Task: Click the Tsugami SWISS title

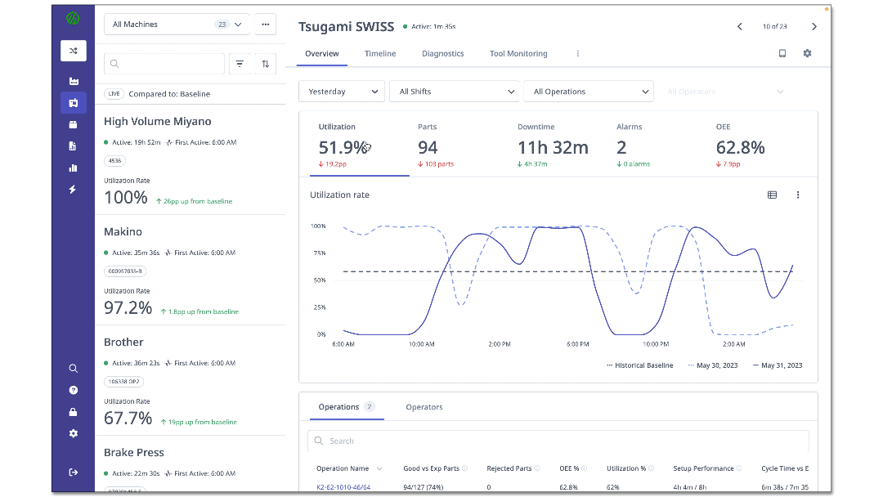Action: 347,26
